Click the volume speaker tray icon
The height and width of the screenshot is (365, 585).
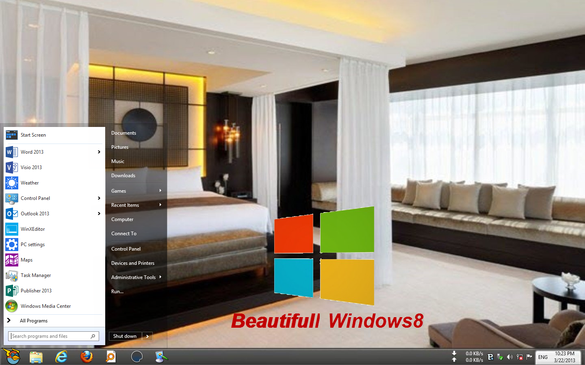point(509,357)
